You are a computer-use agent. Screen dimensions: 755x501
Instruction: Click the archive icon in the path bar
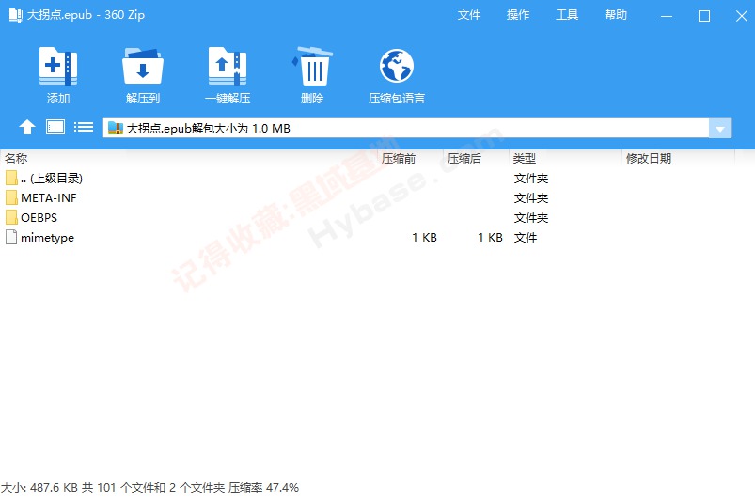(x=116, y=128)
